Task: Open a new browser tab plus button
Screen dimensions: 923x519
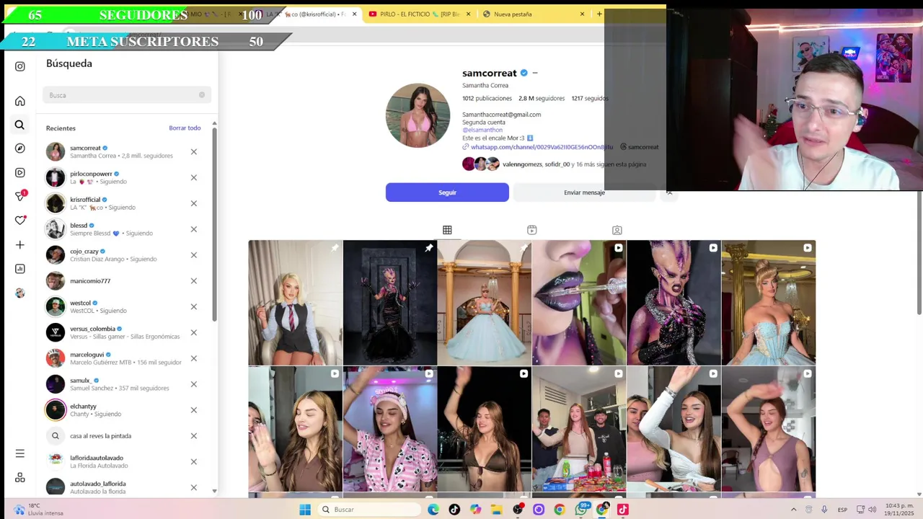Action: 599,14
